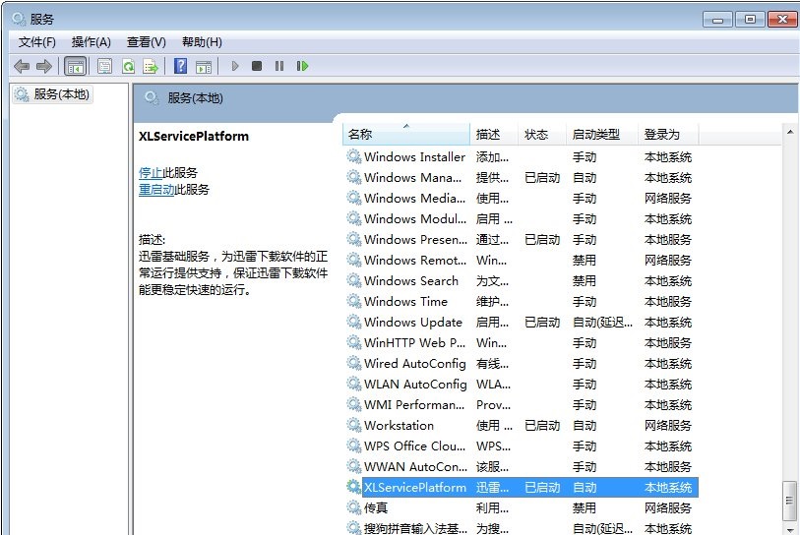Select the Wired AutoConfig service row

coord(521,364)
